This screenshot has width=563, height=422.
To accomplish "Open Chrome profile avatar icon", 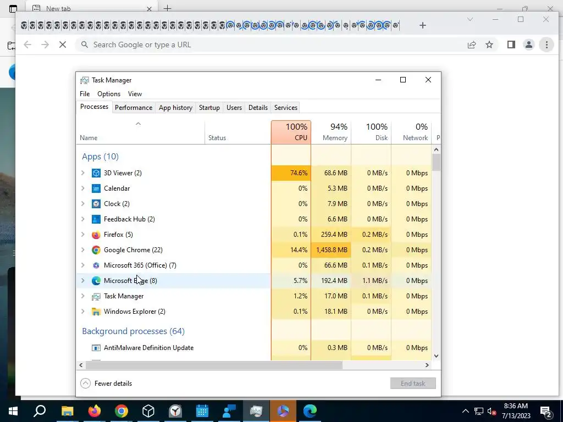I will pos(529,45).
